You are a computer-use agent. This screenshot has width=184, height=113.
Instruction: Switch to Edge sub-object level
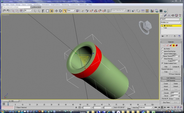pyautogui.click(x=167, y=46)
